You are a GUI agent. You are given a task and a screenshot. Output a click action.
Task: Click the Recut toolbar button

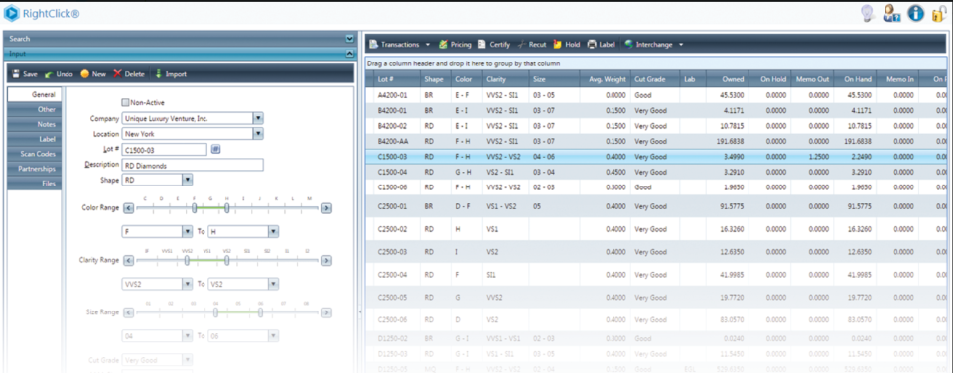pyautogui.click(x=532, y=45)
